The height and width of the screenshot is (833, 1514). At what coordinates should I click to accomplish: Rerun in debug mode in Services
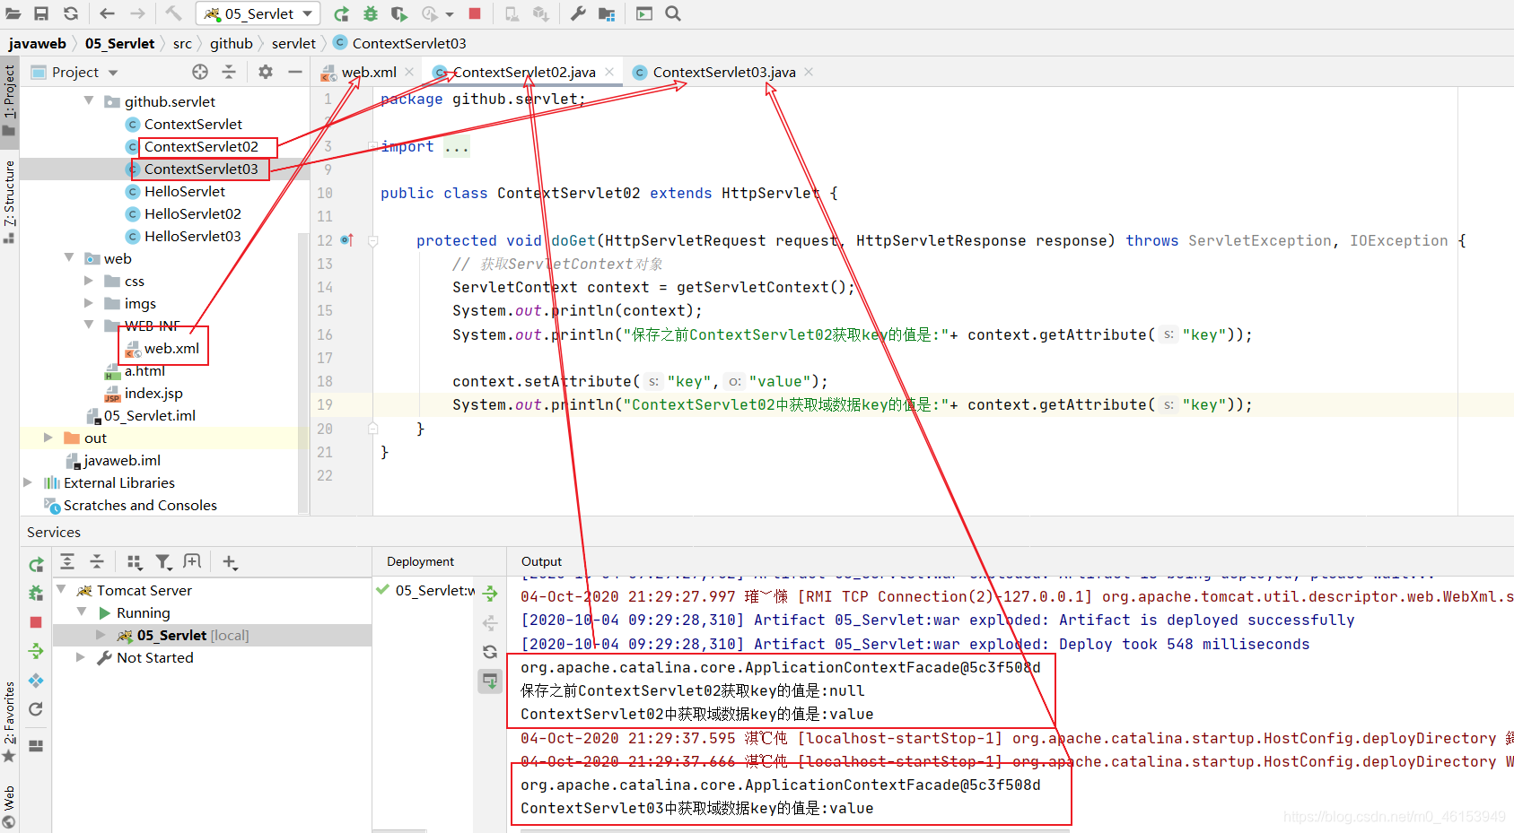click(36, 593)
